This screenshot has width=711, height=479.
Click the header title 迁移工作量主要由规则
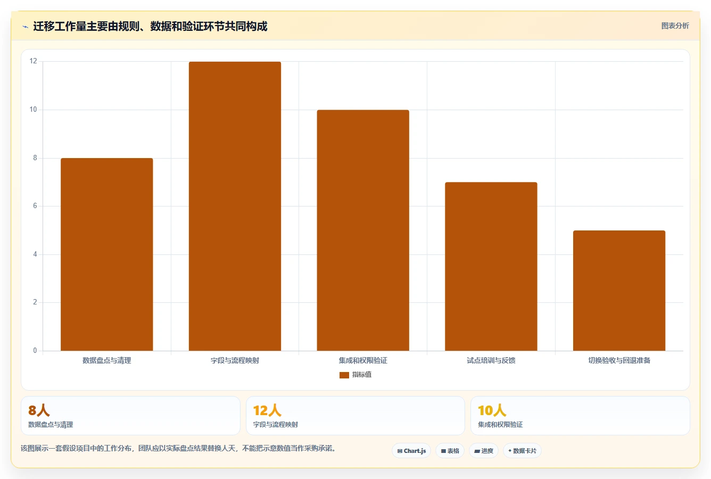150,26
